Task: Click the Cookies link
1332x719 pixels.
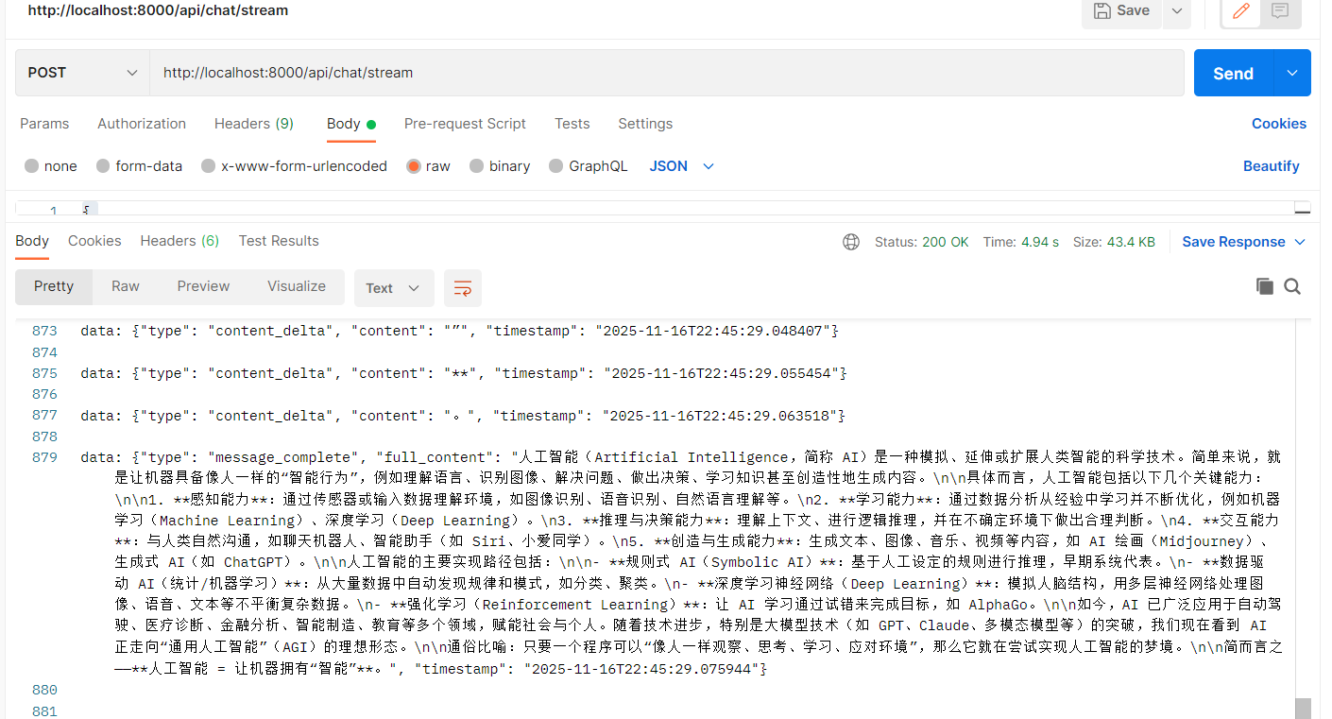Action: 1278,124
